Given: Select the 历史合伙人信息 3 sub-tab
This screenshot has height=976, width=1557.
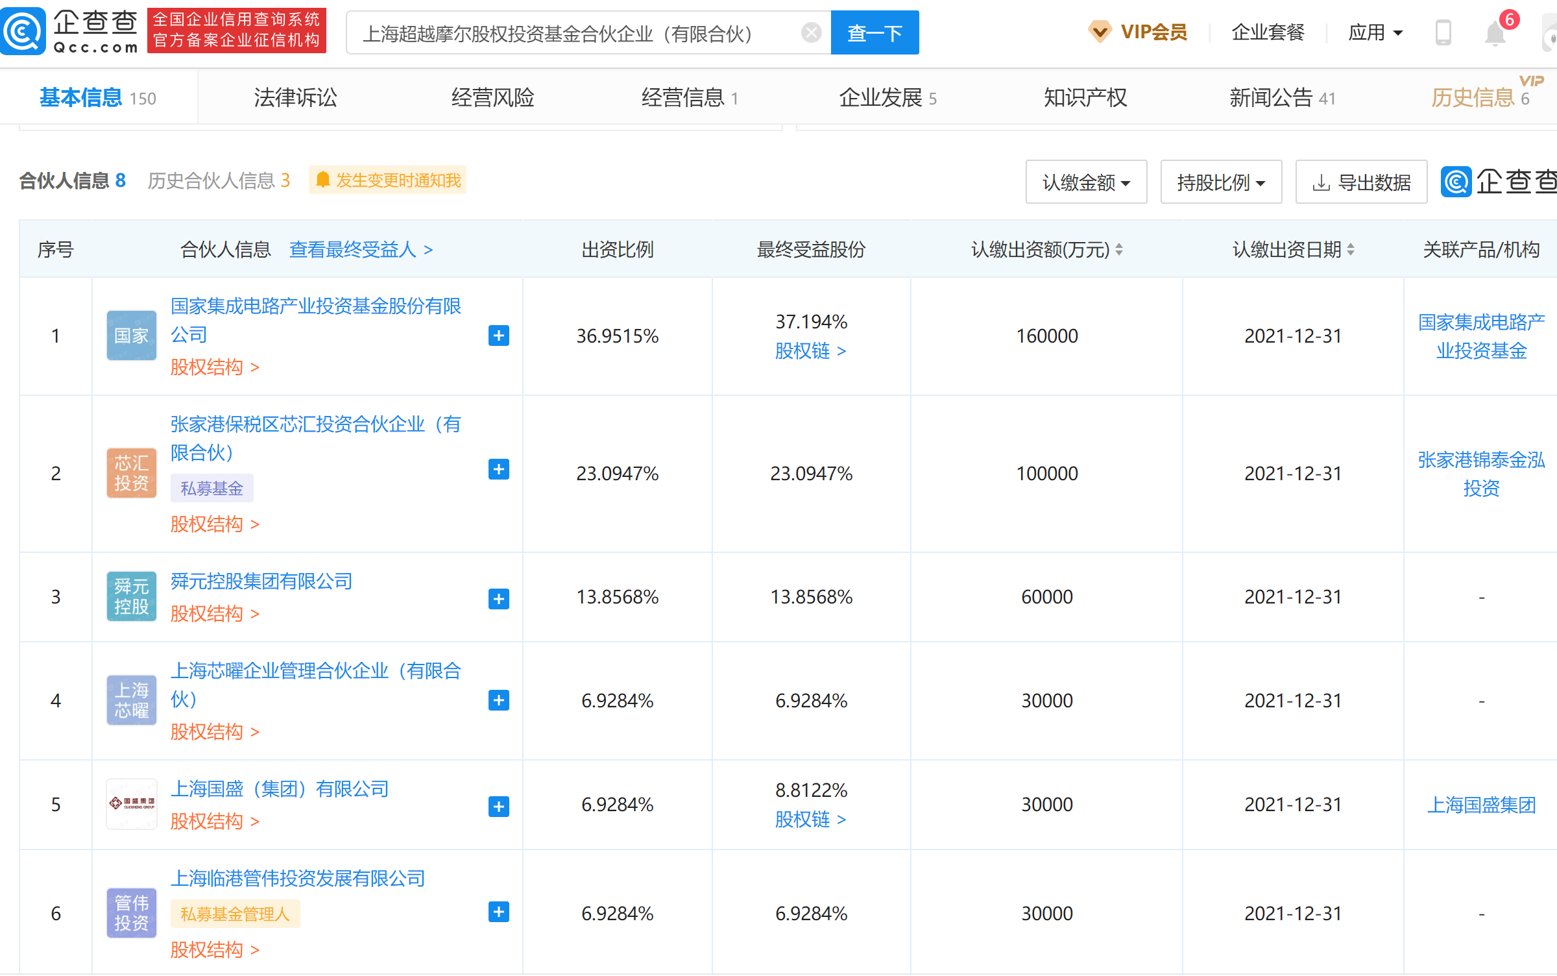Looking at the screenshot, I should click(219, 180).
